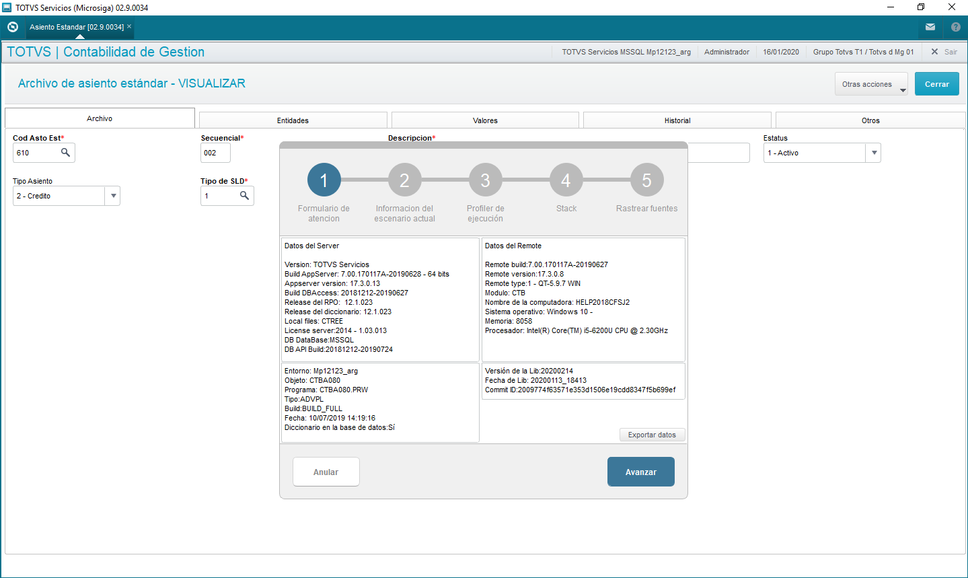Click the Release del RPO: 12.1.023 line
Viewport: 968px width, 578px height.
[328, 302]
